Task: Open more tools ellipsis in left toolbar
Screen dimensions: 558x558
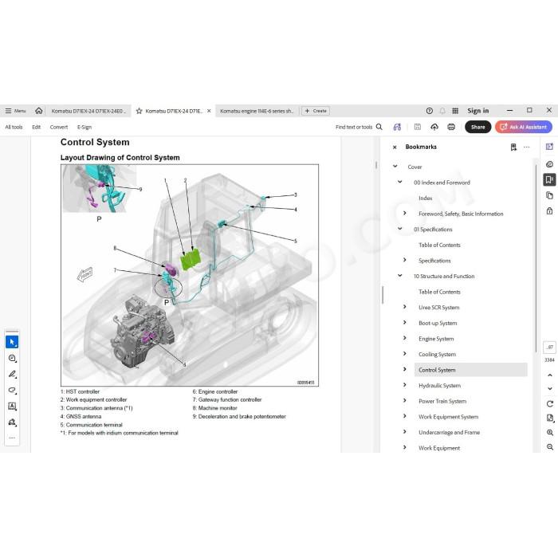Action: (x=12, y=438)
